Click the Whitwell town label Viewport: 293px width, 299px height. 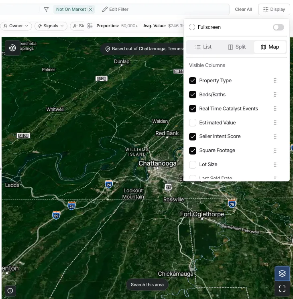55,109
